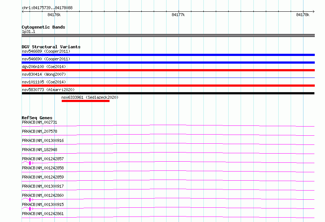Screen dimensions: 325x222
Task: Open the PRKACB|NM_001300917 transcript label
Action: tap(43, 186)
